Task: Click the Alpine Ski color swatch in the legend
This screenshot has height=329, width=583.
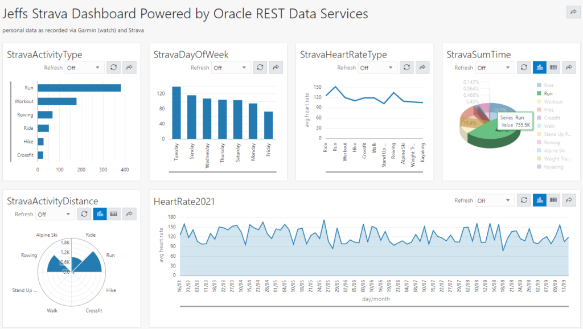Action: (539, 151)
